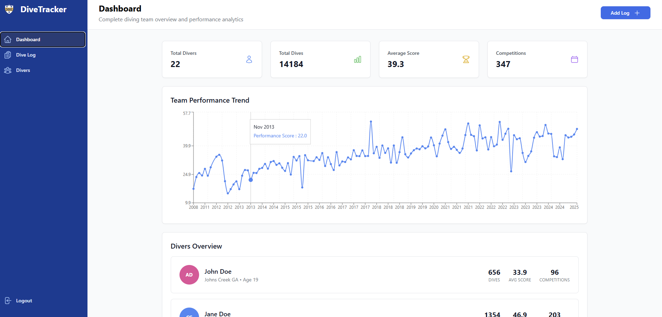The width and height of the screenshot is (662, 317).
Task: Click the logout arrow icon in sidebar
Action: (x=8, y=301)
